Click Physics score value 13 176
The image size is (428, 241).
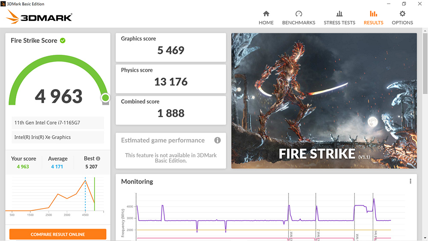click(x=171, y=82)
